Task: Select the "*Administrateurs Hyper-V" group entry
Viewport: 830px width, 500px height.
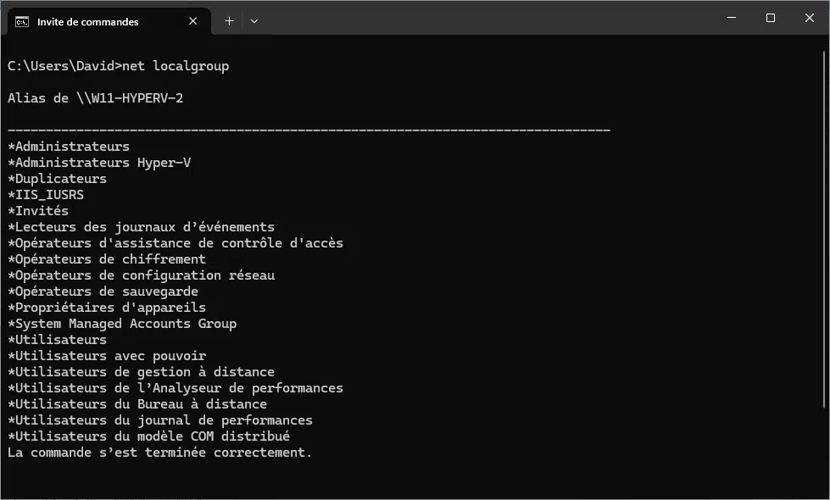Action: coord(99,162)
